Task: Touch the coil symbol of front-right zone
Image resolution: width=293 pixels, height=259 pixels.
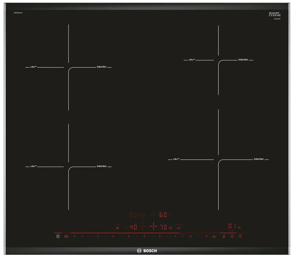Action: click(176, 159)
